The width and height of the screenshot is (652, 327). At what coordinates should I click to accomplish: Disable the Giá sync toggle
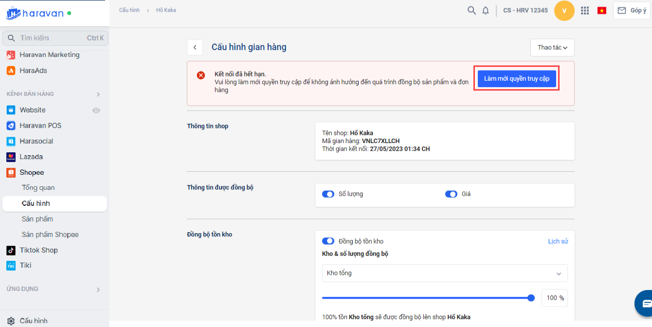(451, 194)
